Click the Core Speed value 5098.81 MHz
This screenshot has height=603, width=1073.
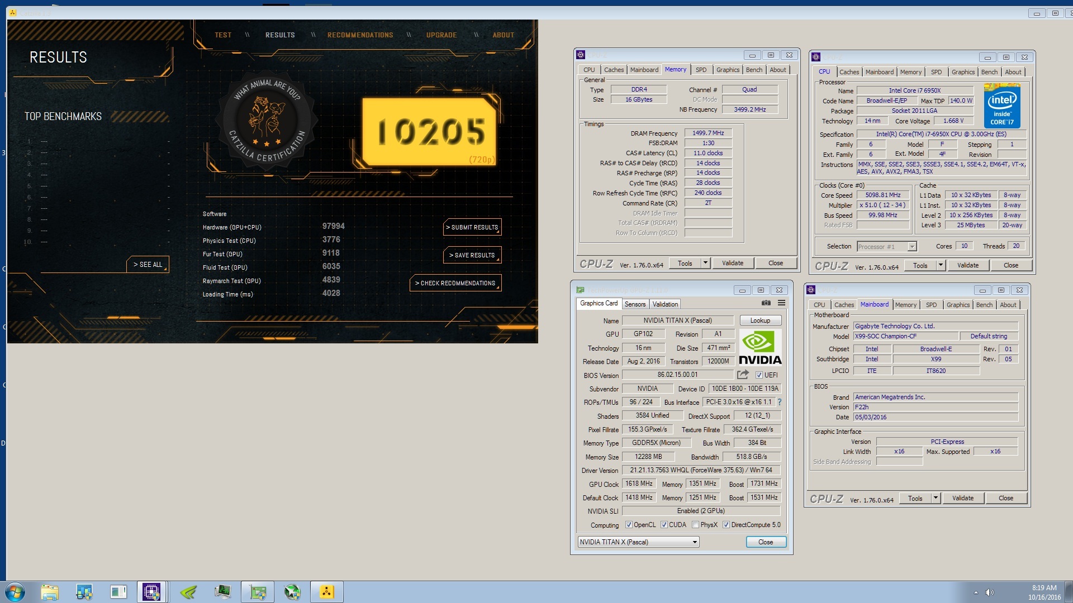[882, 195]
